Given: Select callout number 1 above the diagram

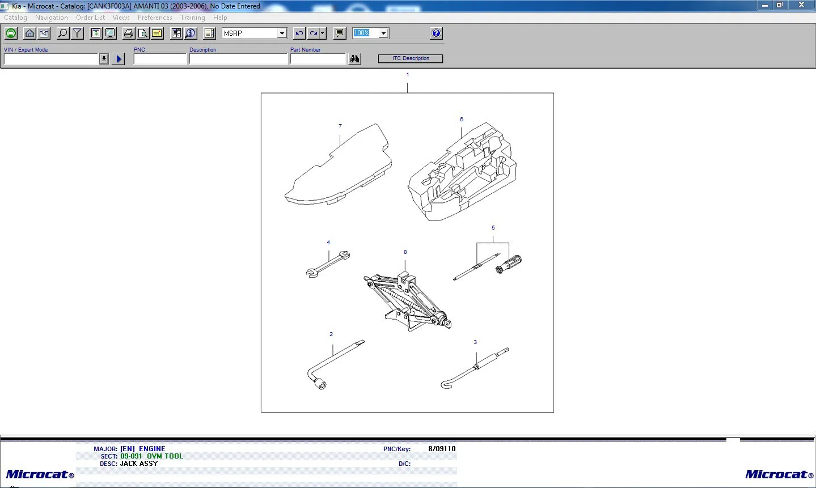Looking at the screenshot, I should (x=407, y=75).
